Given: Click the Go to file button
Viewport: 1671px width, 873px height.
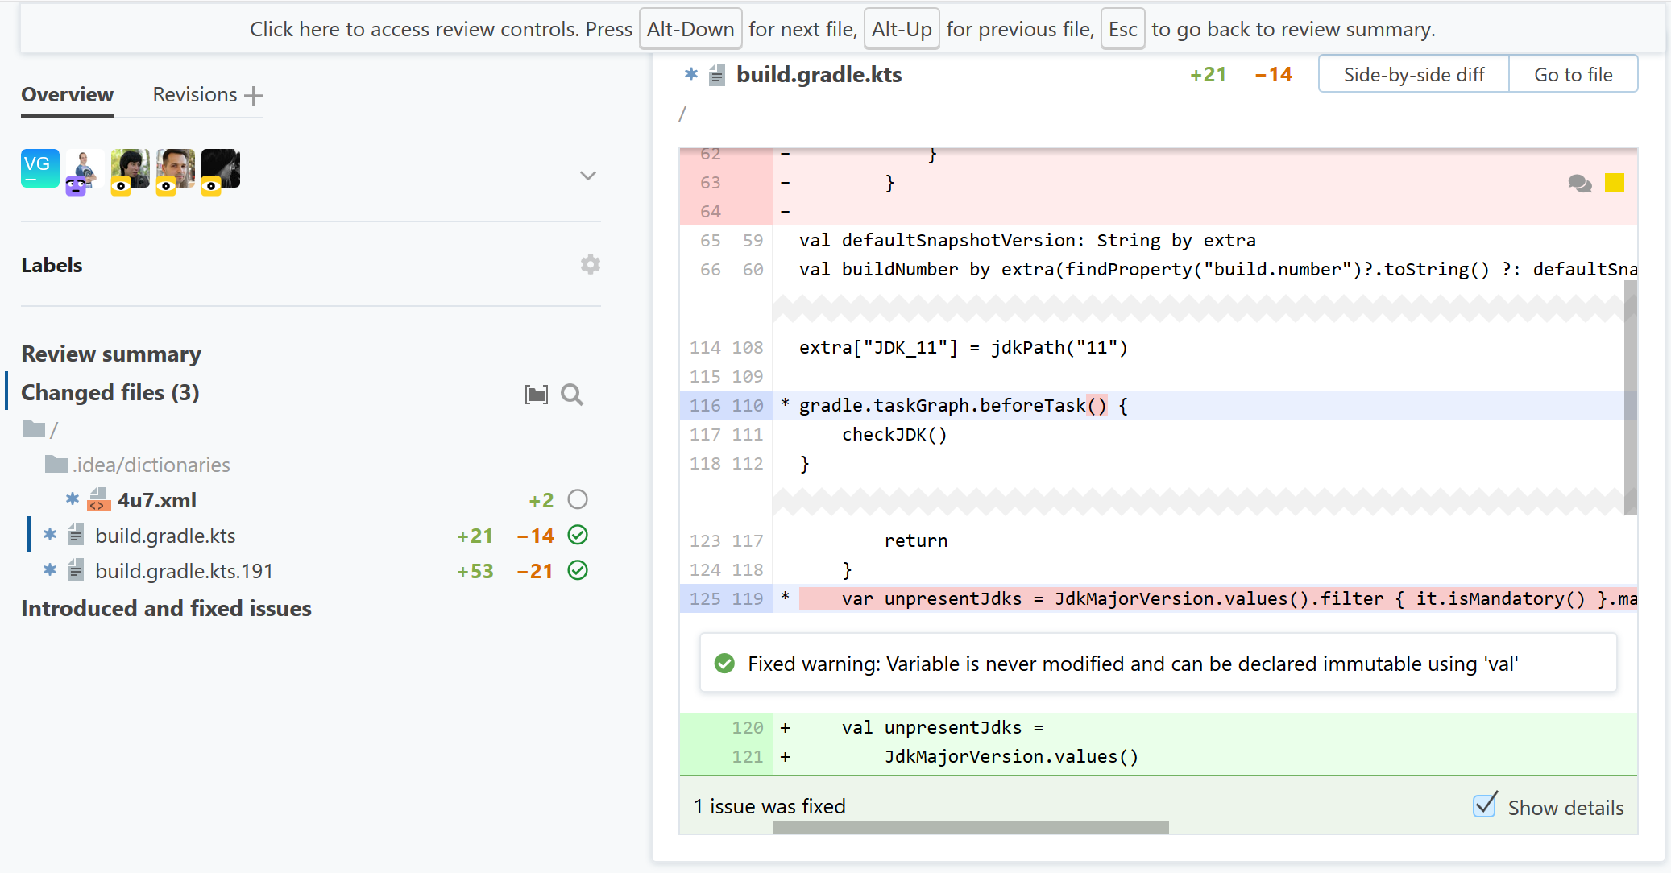Looking at the screenshot, I should (x=1573, y=75).
